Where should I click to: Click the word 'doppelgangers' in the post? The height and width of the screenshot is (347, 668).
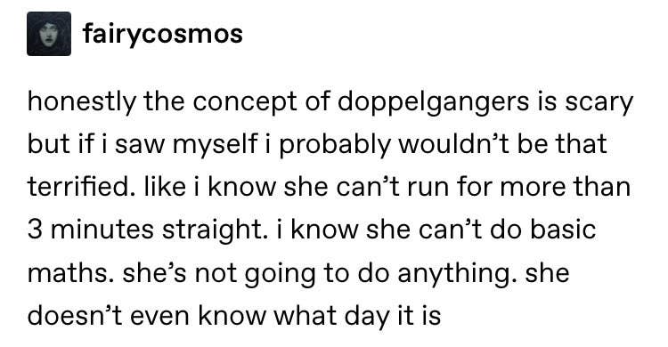433,103
